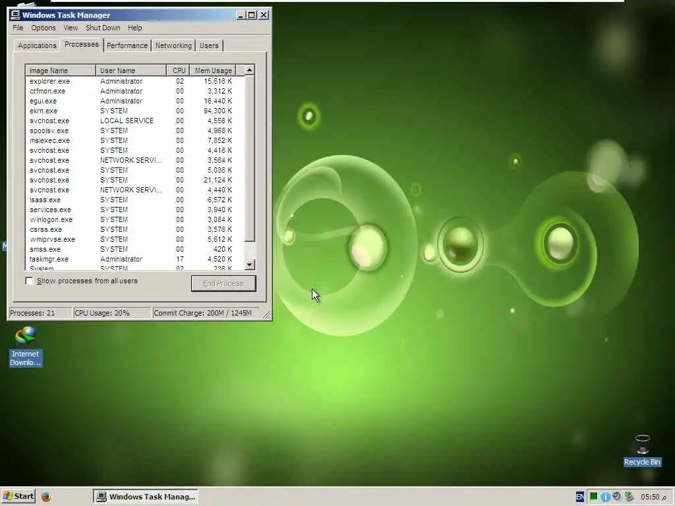Click the process list scroll down arrow
Viewport: 675px width, 506px height.
tap(250, 265)
